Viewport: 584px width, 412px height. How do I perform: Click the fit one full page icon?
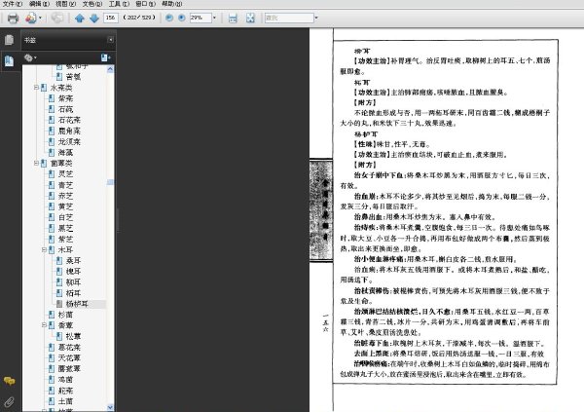tap(250, 18)
